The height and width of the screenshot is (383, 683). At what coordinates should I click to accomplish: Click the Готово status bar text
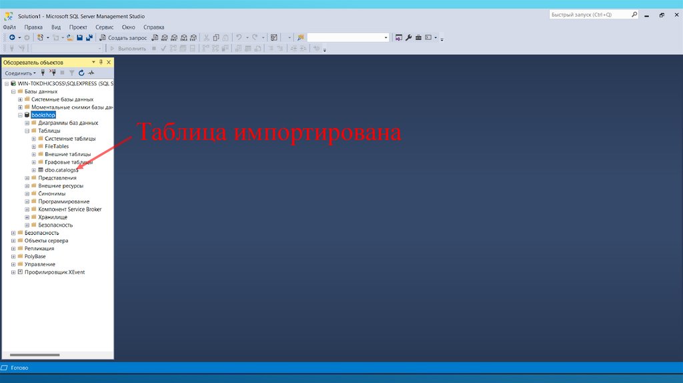[19, 368]
